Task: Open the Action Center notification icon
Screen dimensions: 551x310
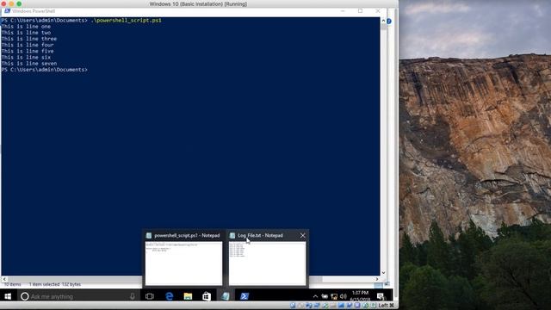Action: point(381,296)
